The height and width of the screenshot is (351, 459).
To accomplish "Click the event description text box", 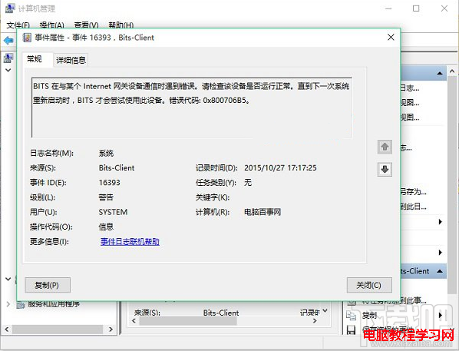I will (192, 108).
